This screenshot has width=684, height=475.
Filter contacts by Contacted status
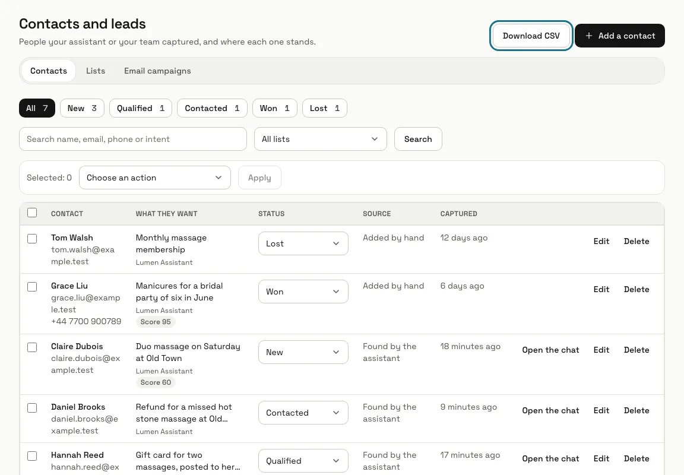point(212,108)
